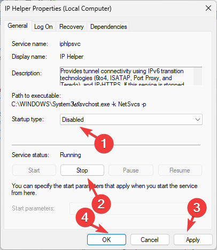
Task: Click the chevron arrow of Startup type
Action: click(x=198, y=120)
